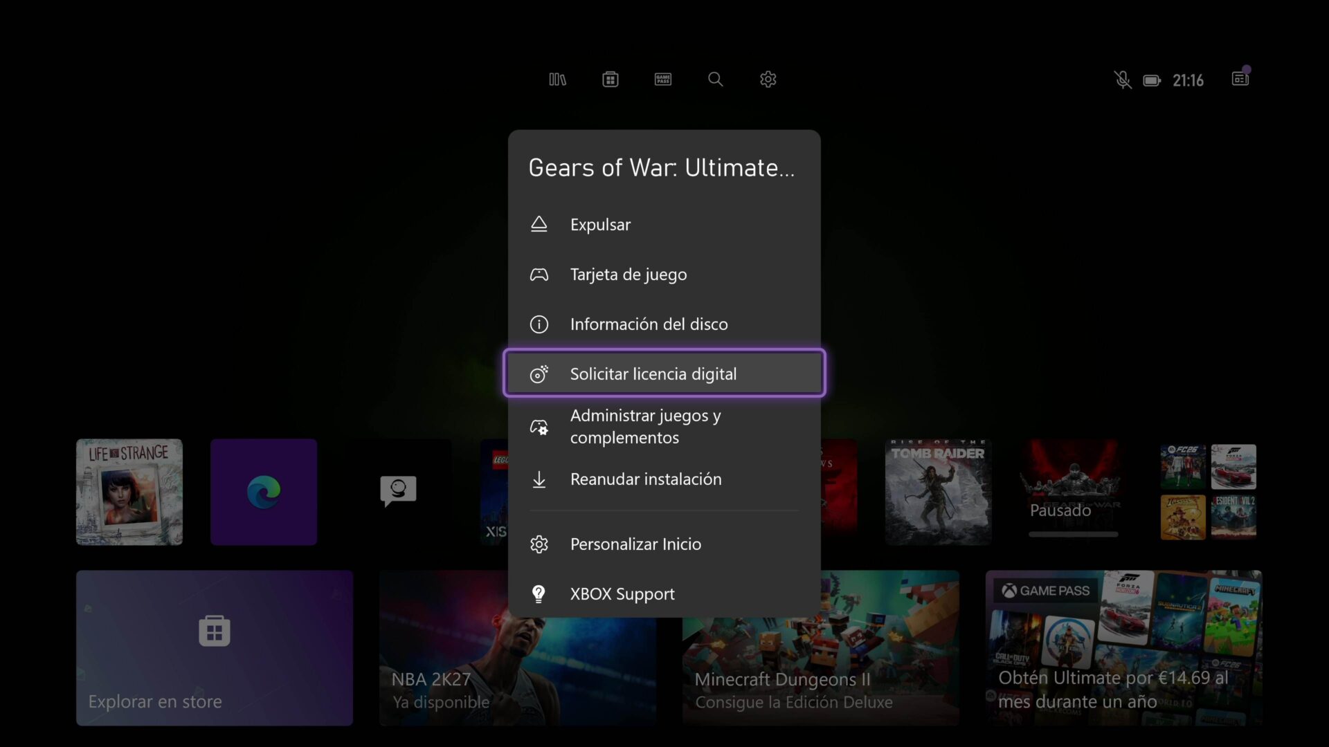The image size is (1329, 747).
Task: Open the Rise of the Tomb Raider tile
Action: click(938, 492)
